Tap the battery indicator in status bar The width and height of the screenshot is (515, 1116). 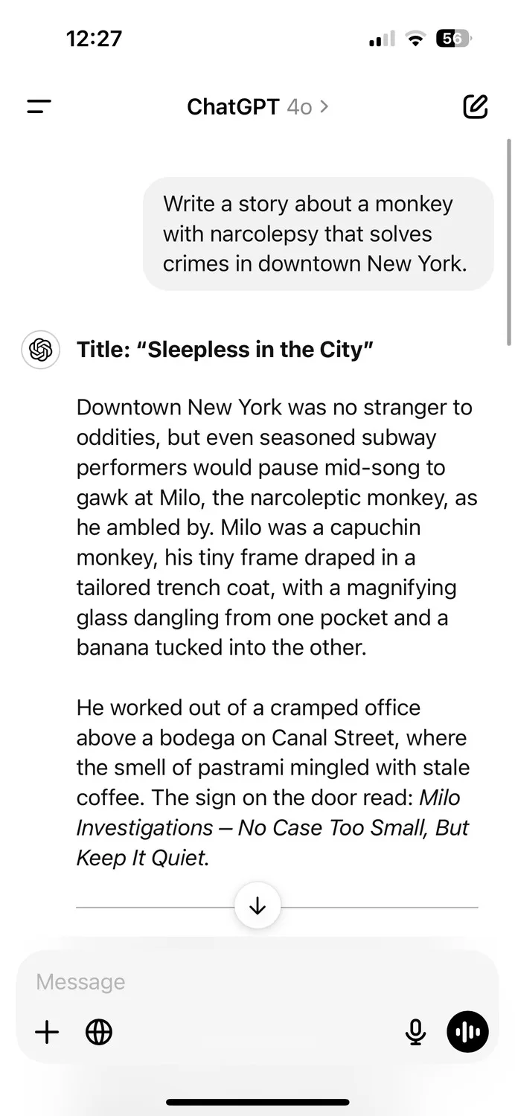coord(453,39)
